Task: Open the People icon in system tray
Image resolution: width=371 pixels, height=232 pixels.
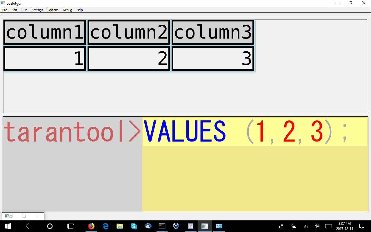Action: pyautogui.click(x=281, y=226)
